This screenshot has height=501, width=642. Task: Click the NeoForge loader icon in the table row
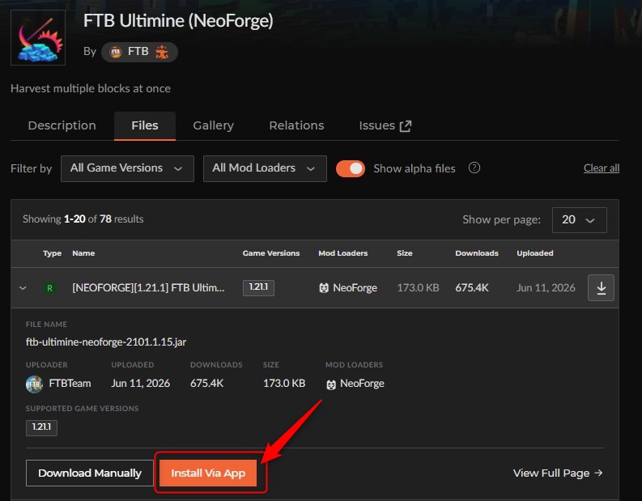tap(324, 288)
